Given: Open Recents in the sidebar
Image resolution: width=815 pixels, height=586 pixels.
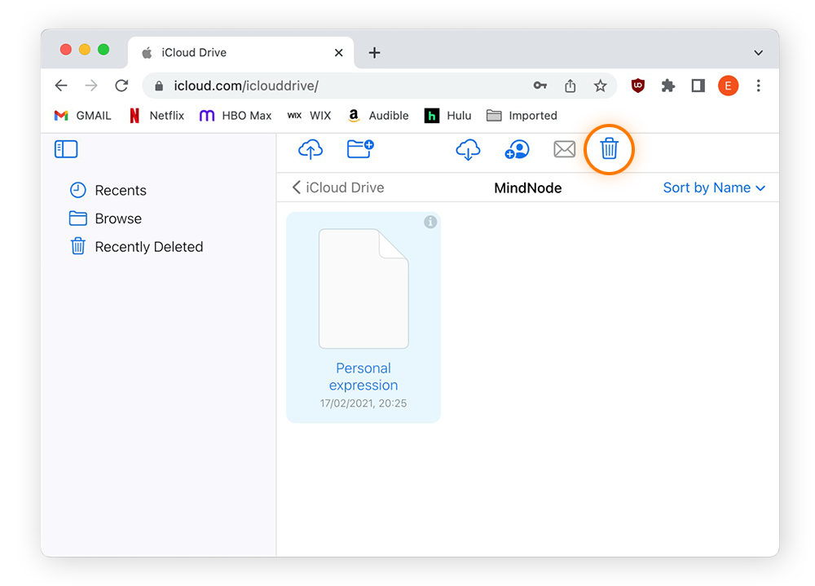Looking at the screenshot, I should [108, 190].
